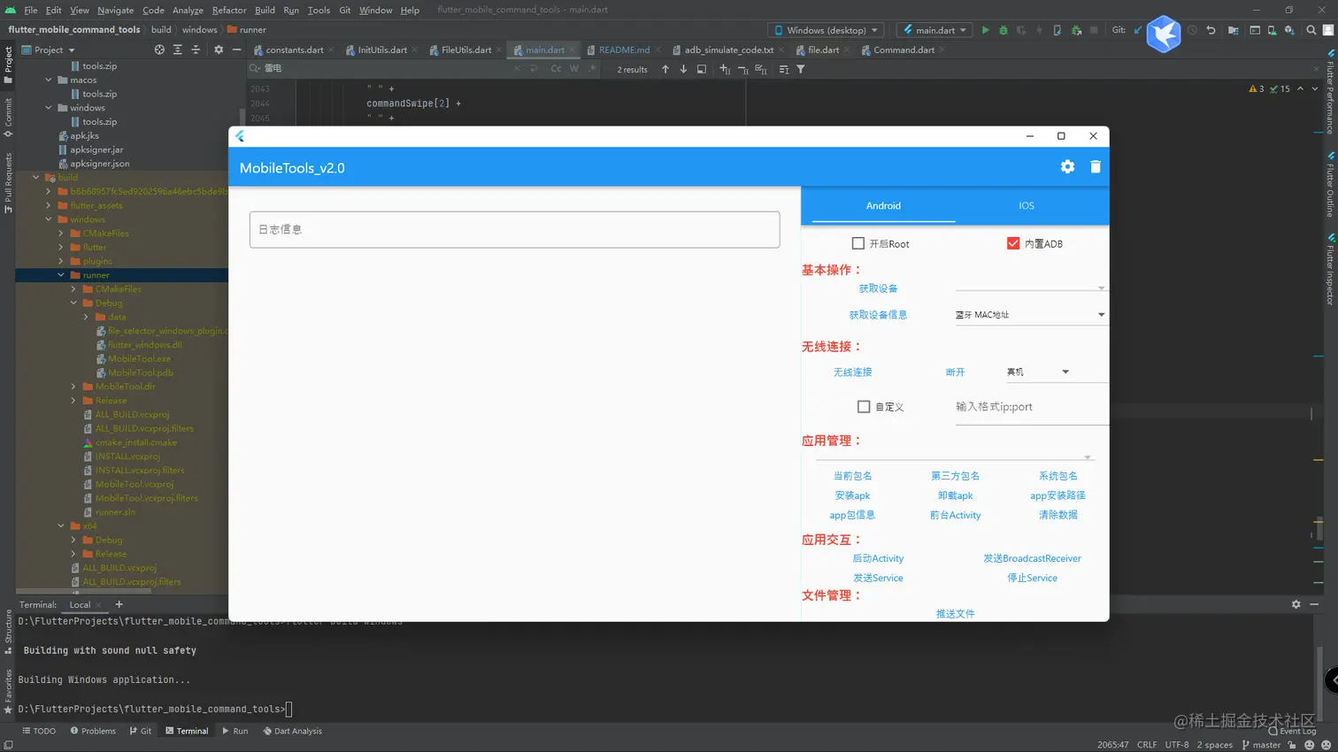Viewport: 1338px width, 752px height.
Task: Click the Git update project arrow
Action: tap(1138, 30)
